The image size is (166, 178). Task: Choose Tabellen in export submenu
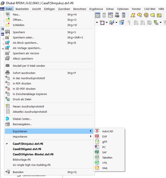(107, 158)
